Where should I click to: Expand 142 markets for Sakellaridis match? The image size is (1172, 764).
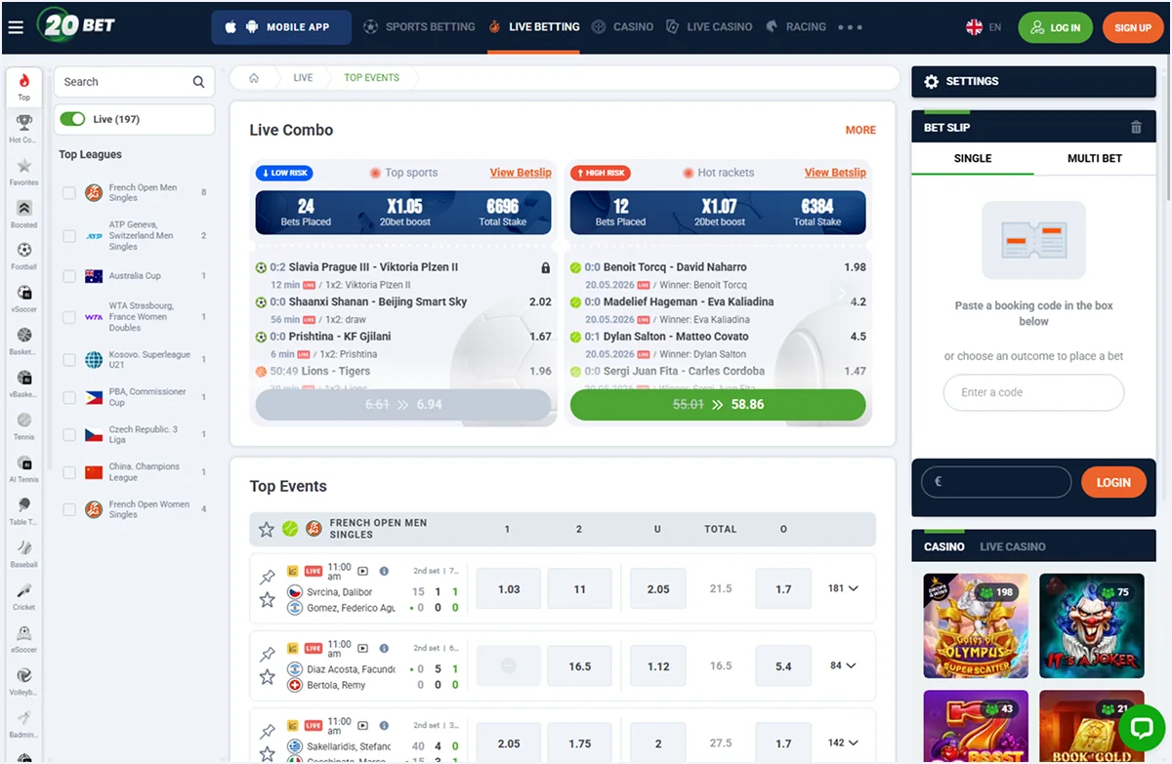pyautogui.click(x=843, y=743)
